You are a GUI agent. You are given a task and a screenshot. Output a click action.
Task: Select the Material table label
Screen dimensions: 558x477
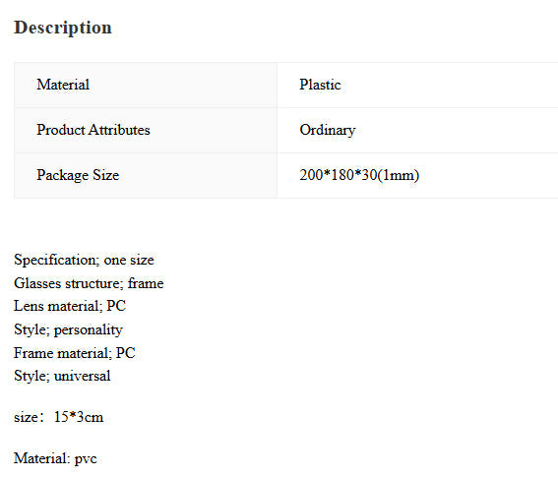click(x=63, y=85)
